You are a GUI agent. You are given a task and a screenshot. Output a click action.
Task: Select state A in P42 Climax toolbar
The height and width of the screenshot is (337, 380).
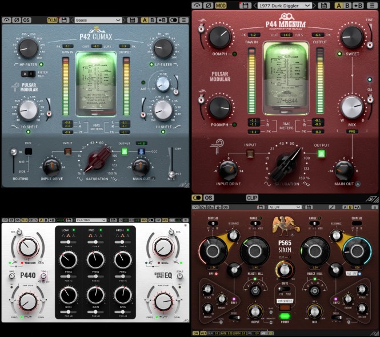coord(145,20)
